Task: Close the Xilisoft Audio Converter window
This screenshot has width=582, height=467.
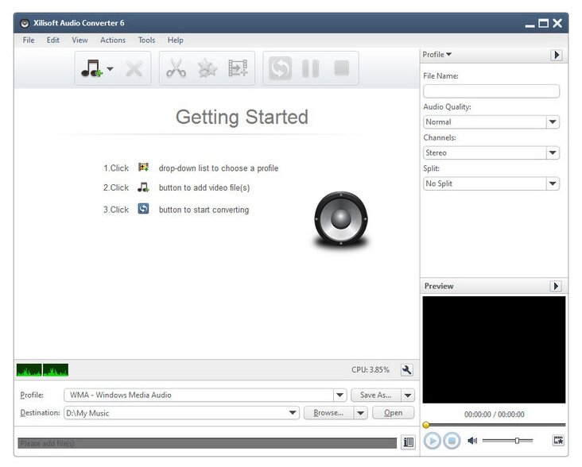Action: [x=557, y=23]
